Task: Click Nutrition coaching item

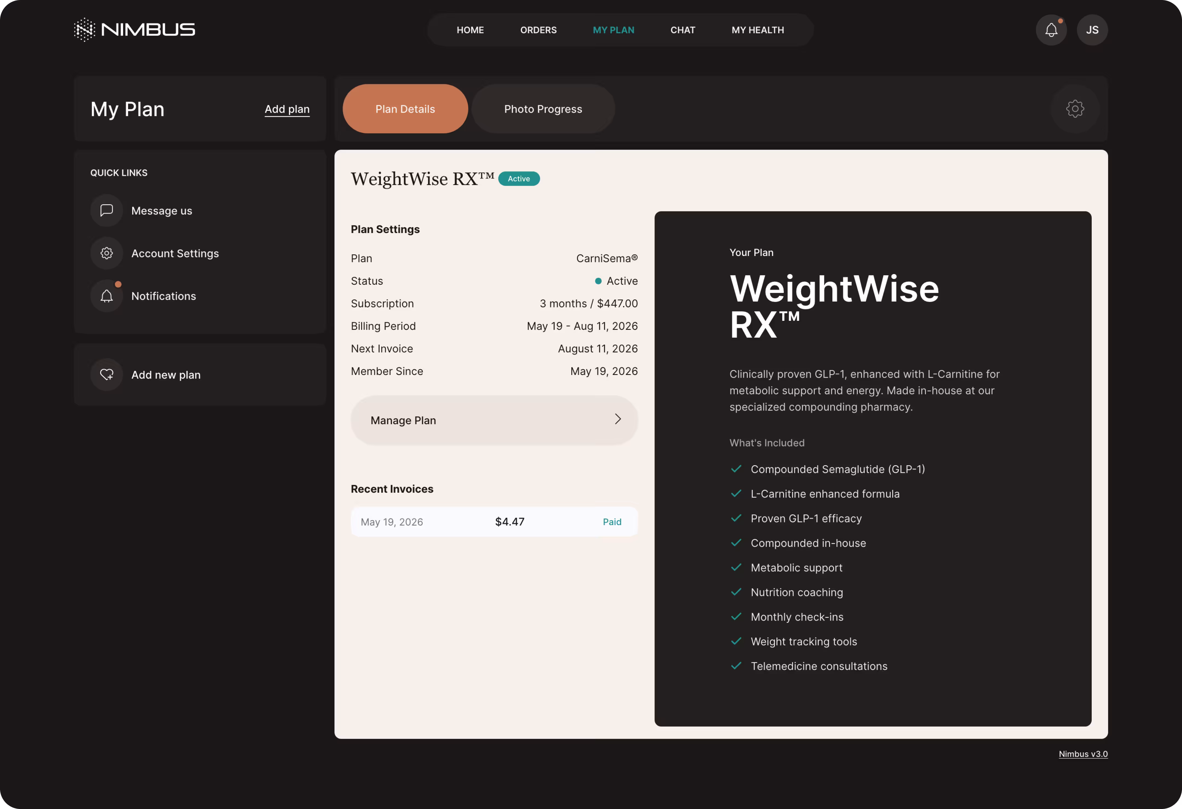Action: pos(796,592)
